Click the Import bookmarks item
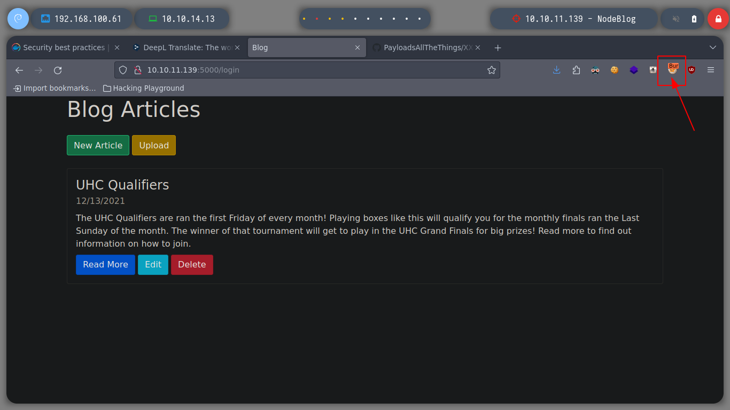Screen dimensions: 730x410 [x=55, y=88]
